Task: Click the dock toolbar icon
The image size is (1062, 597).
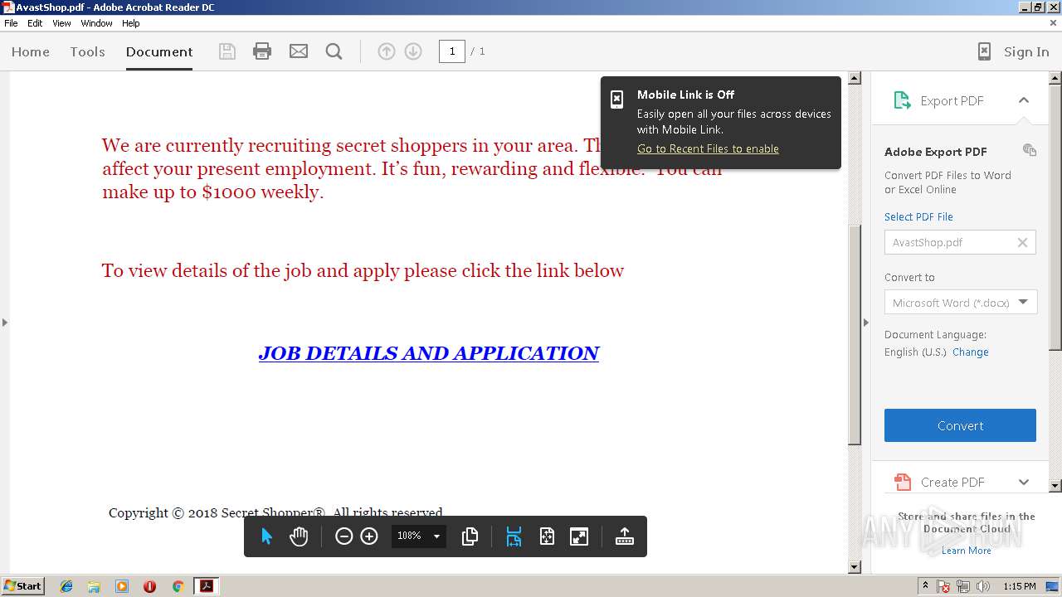Action: (625, 536)
